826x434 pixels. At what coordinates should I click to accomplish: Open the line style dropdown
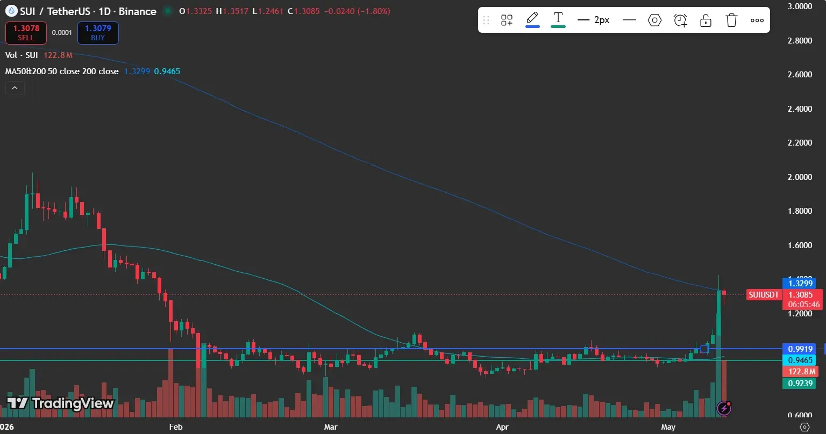[x=629, y=20]
